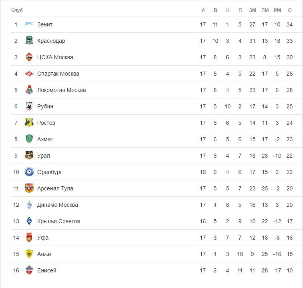Click the Спартак Москва red diamond logo
The image size is (303, 288).
point(29,74)
